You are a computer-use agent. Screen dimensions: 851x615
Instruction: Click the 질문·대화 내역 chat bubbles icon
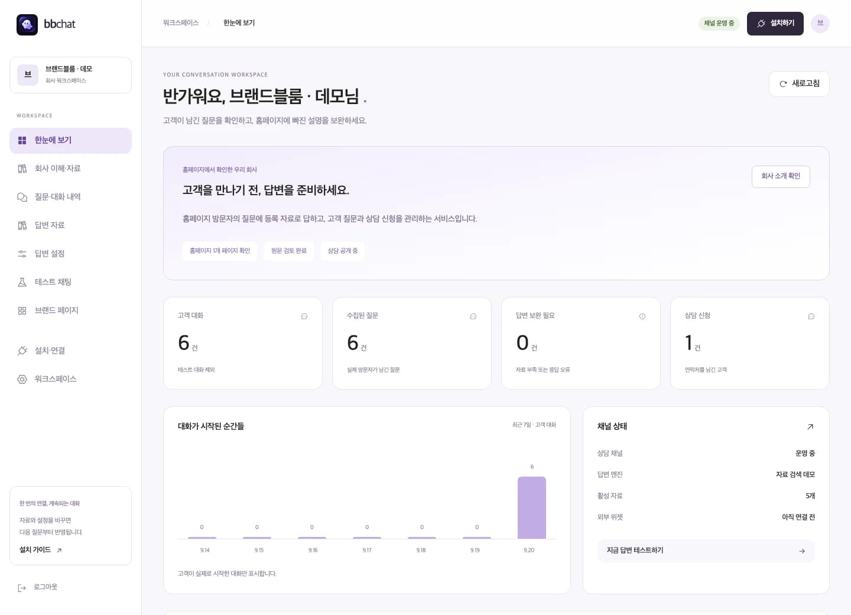(22, 198)
